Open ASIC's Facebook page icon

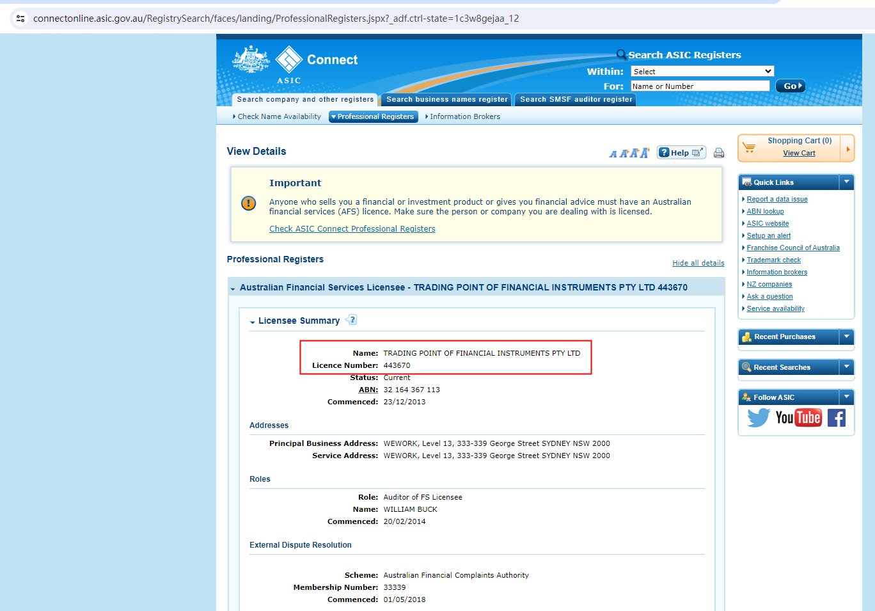click(x=837, y=418)
